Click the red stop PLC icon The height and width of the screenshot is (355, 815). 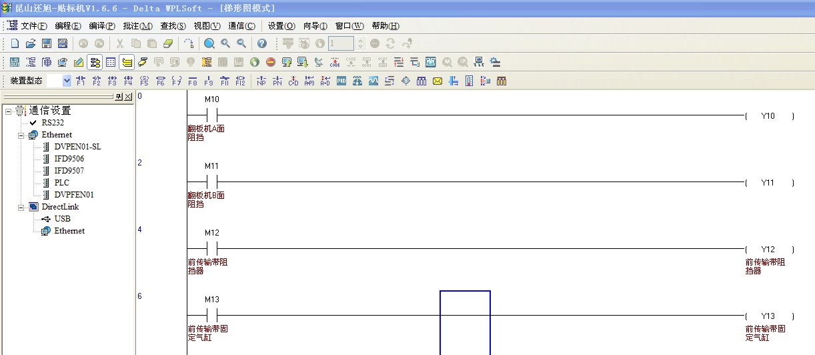[x=271, y=62]
